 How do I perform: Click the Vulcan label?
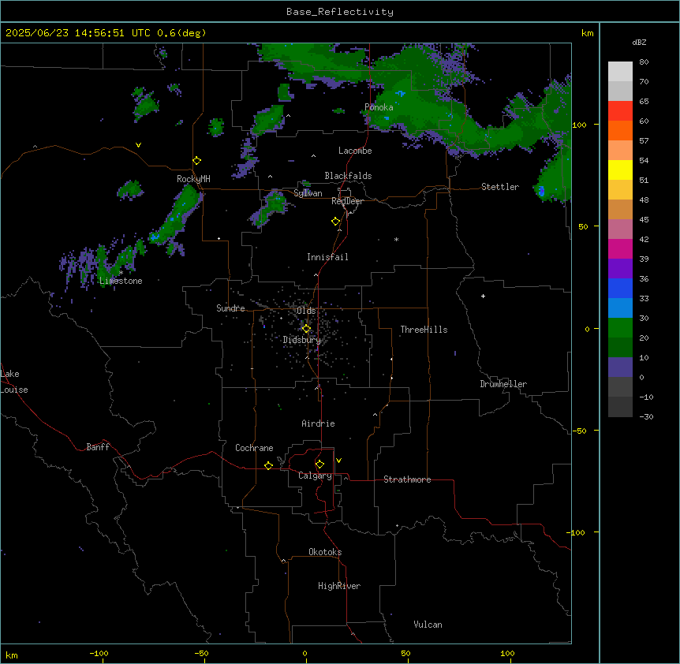pyautogui.click(x=428, y=625)
